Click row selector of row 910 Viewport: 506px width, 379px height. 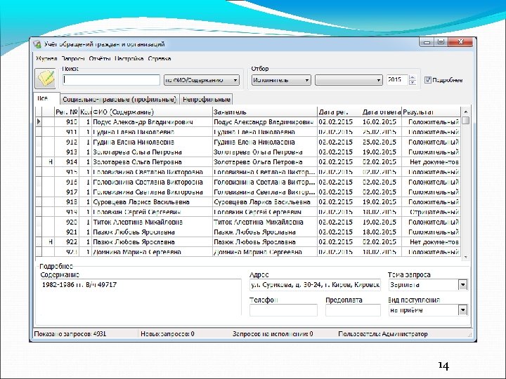[39, 122]
